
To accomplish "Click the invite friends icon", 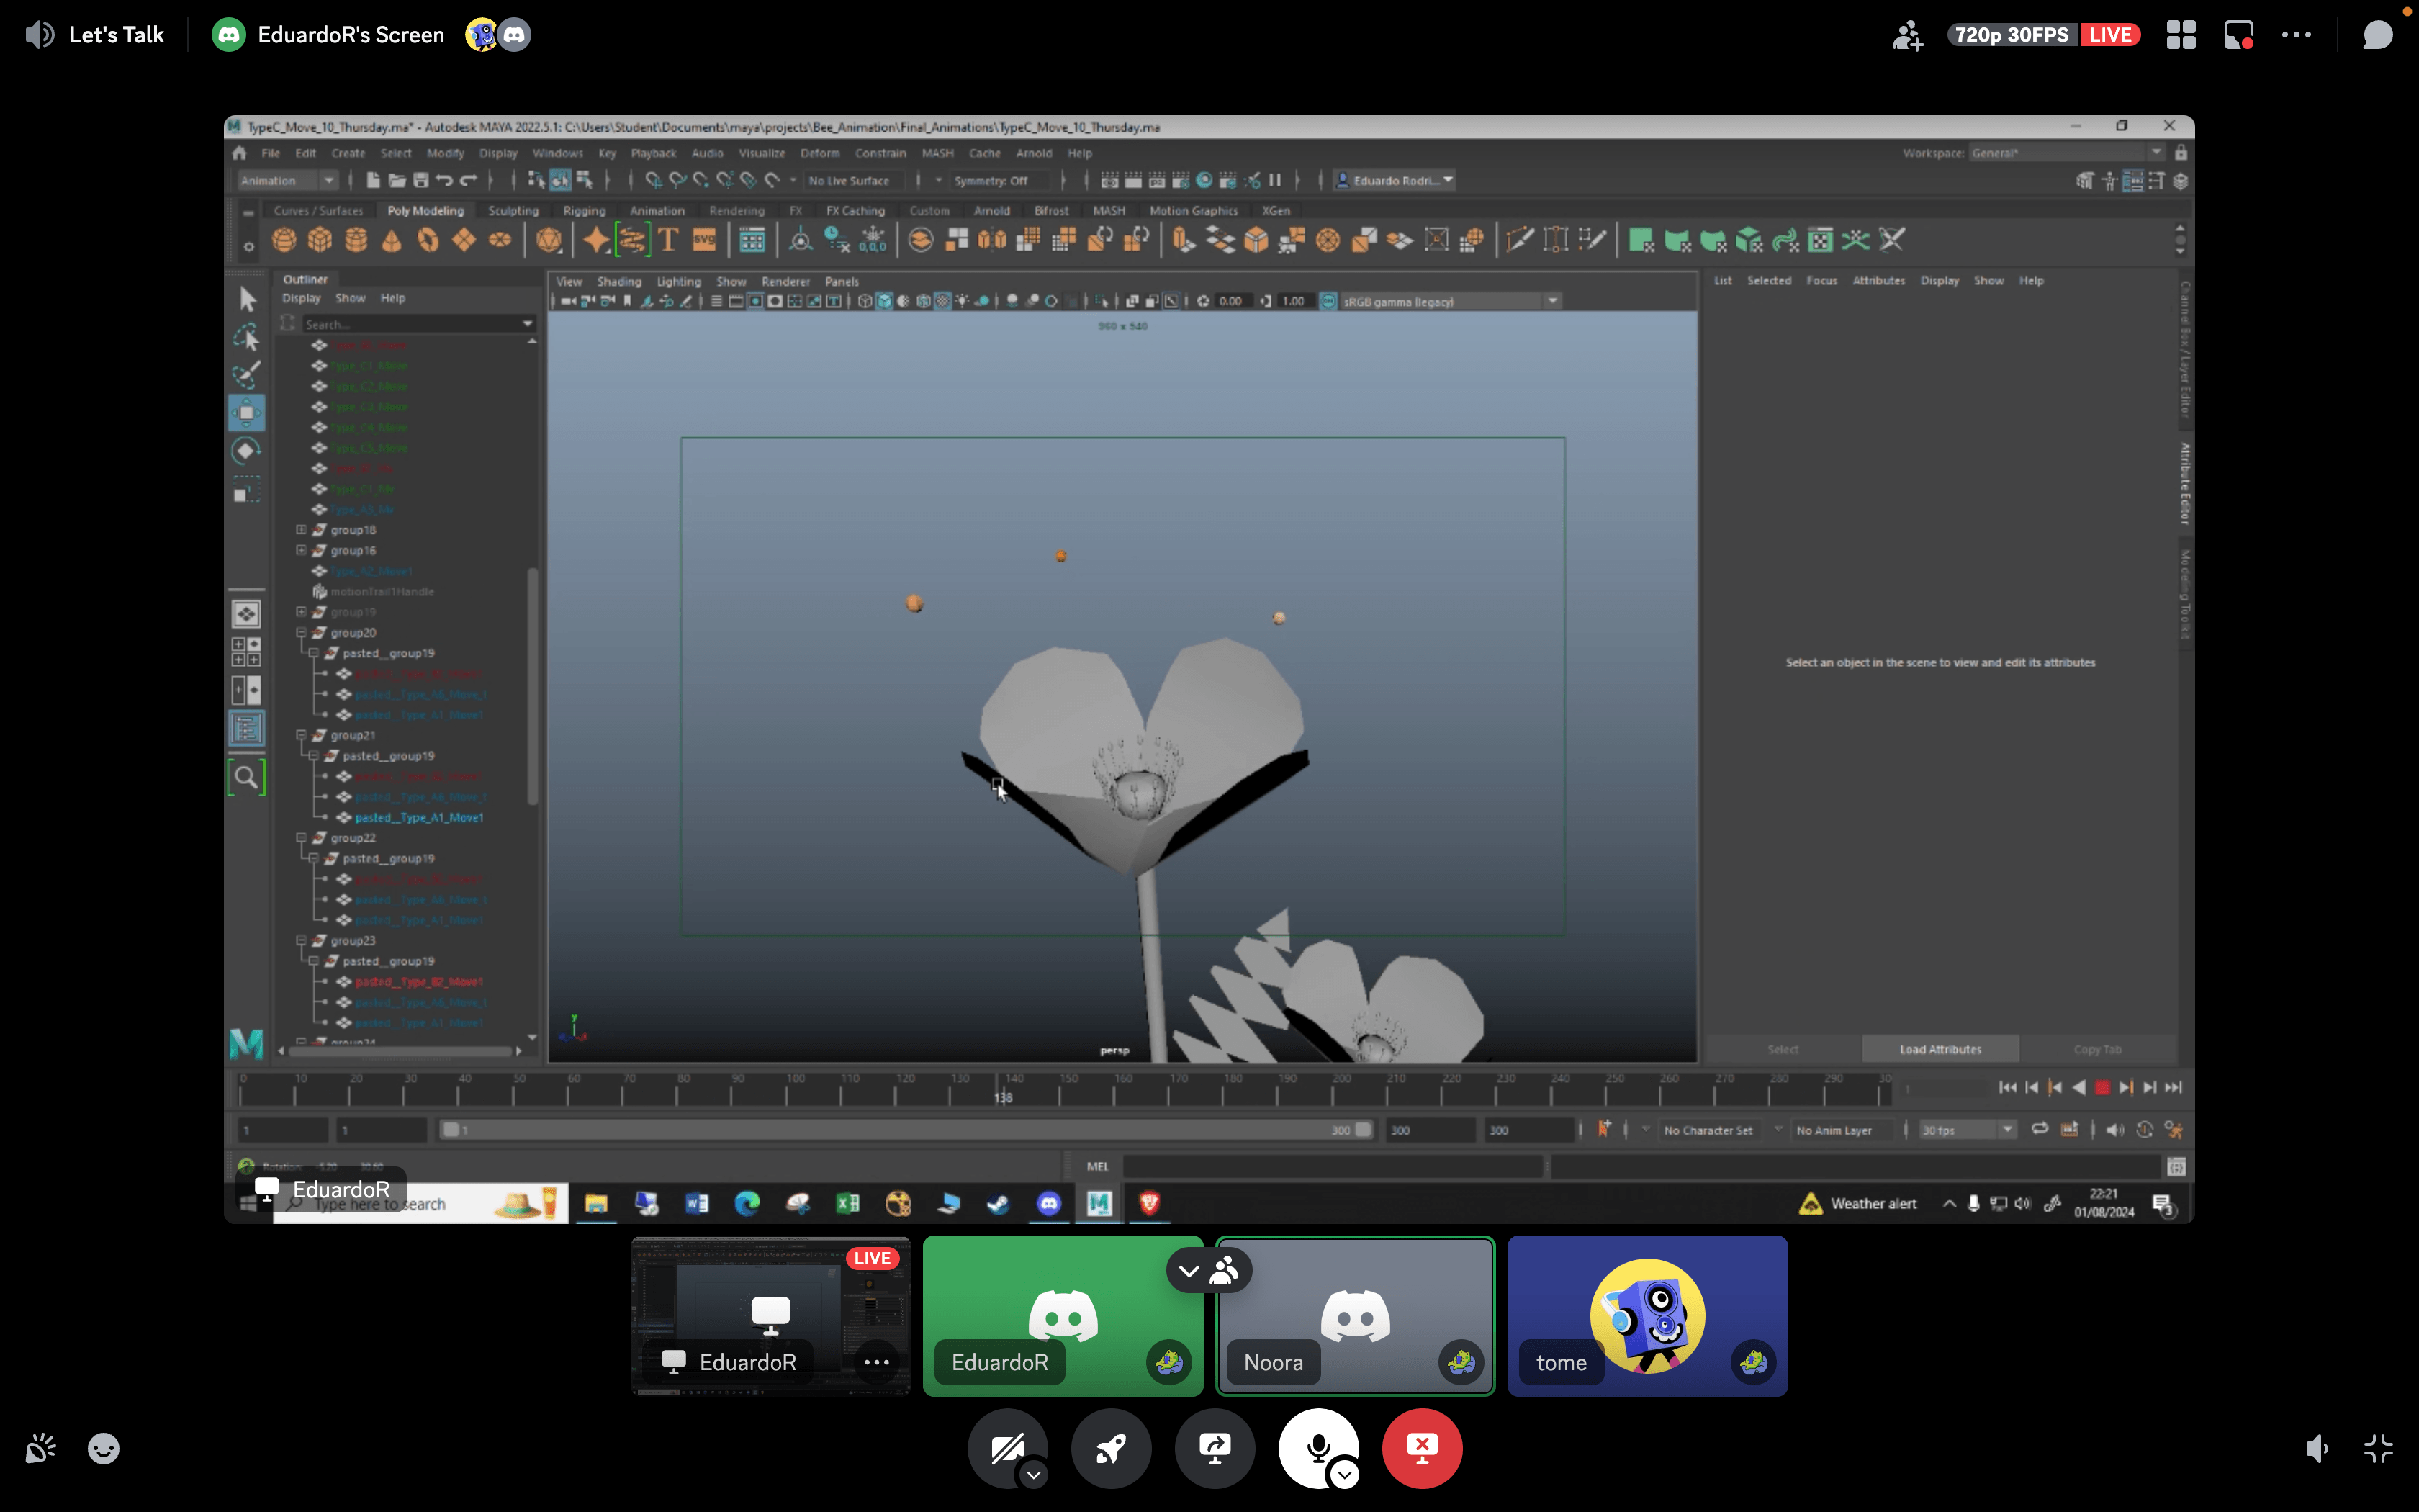I will coord(1907,35).
